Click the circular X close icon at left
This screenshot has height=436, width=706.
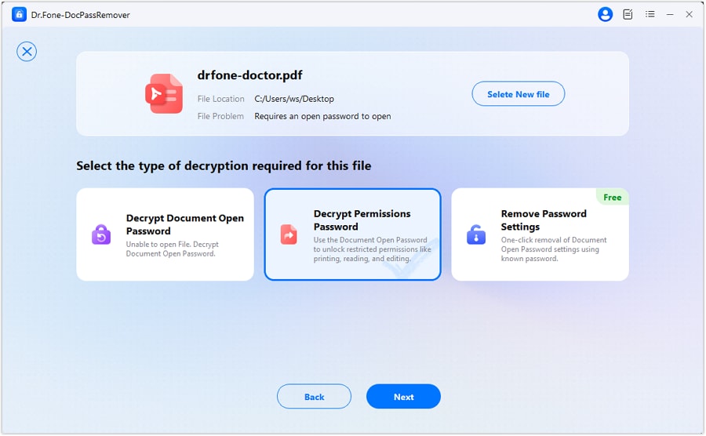(27, 51)
